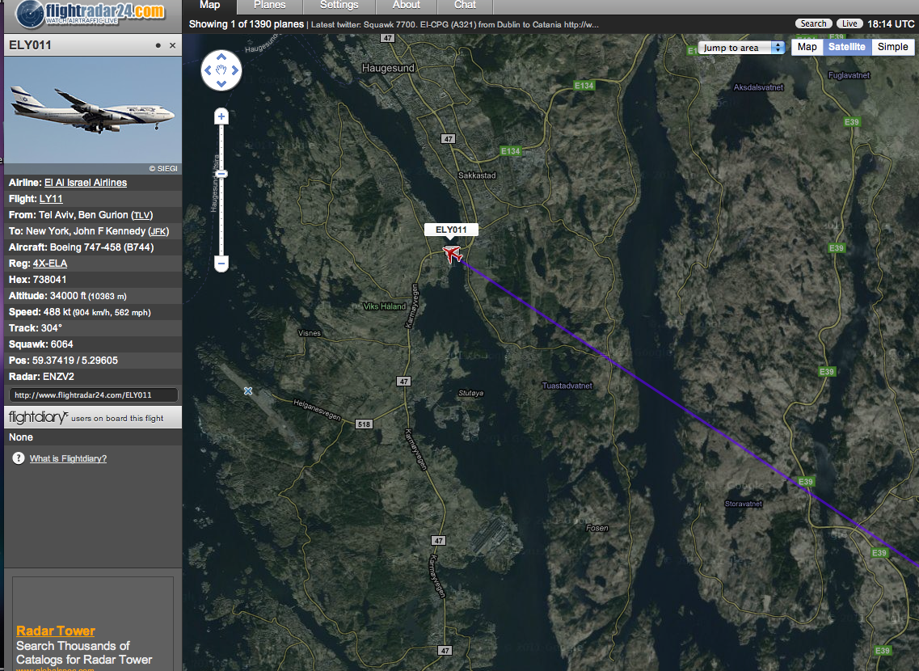919x671 pixels.
Task: Zoom in with the plus button
Action: click(x=221, y=116)
